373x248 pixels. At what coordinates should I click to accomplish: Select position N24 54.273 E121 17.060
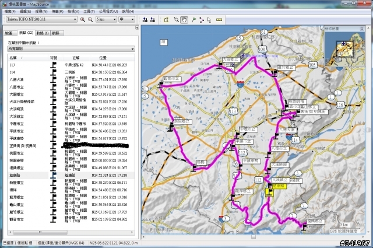[110, 109]
